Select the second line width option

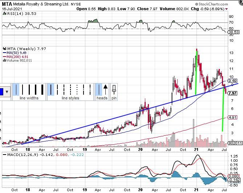coord(23,90)
